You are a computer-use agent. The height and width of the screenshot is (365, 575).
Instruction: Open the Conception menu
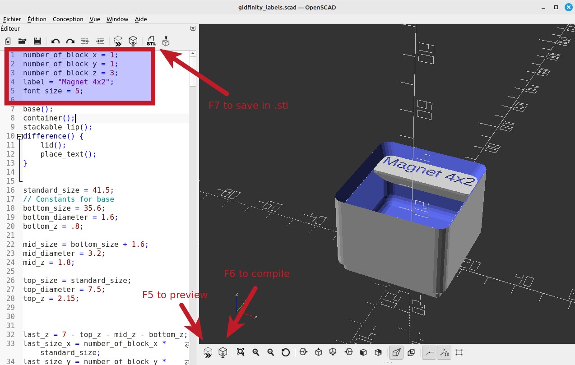pyautogui.click(x=68, y=19)
